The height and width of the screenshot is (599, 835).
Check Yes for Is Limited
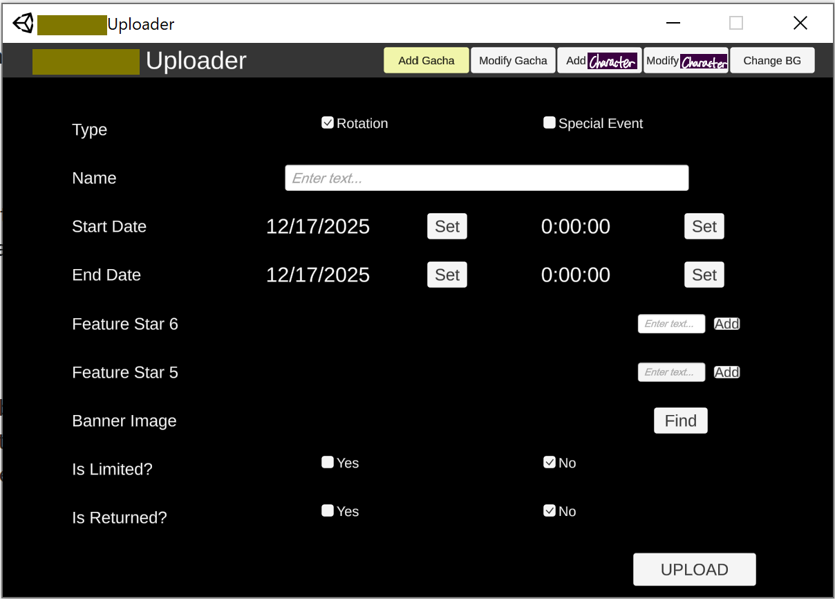pyautogui.click(x=328, y=463)
